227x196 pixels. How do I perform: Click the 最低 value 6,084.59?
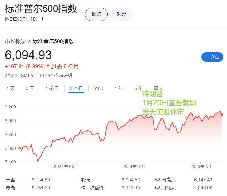click(131, 180)
